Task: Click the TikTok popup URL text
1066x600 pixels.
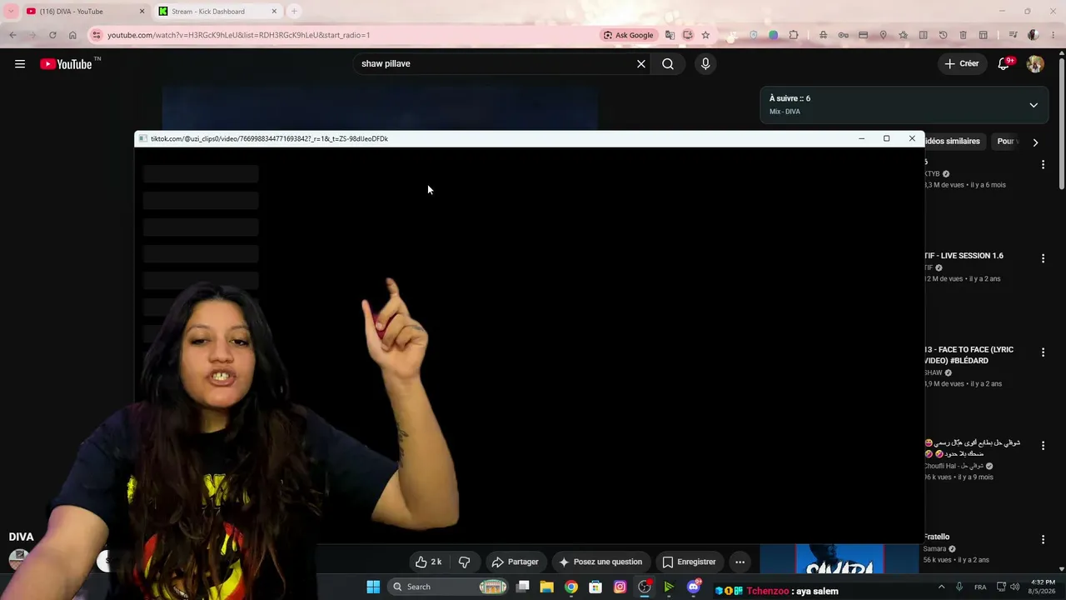Action: click(x=269, y=139)
